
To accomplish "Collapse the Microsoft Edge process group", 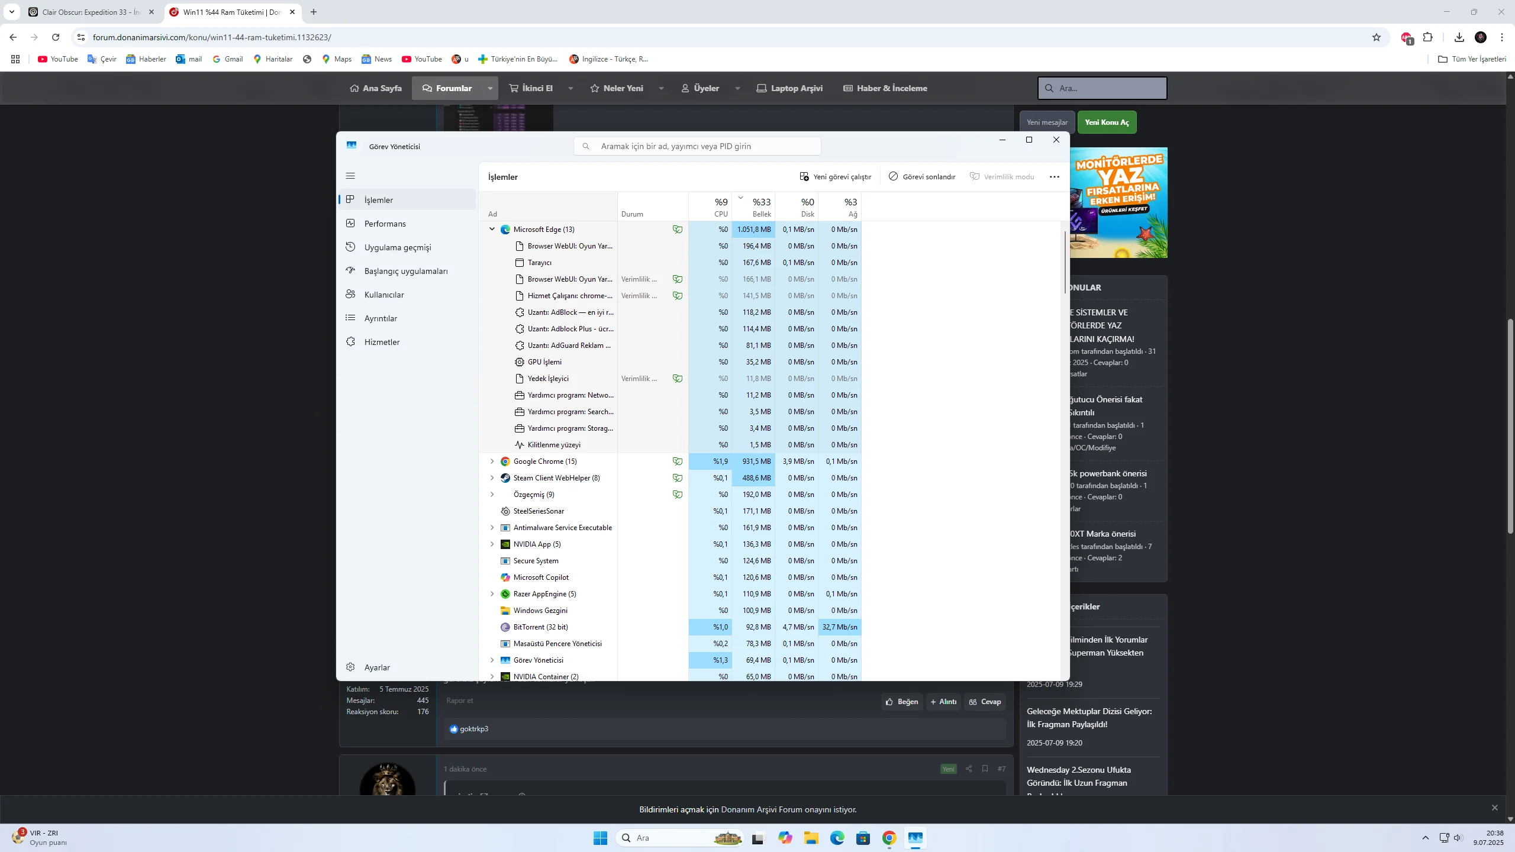I will pyautogui.click(x=492, y=229).
